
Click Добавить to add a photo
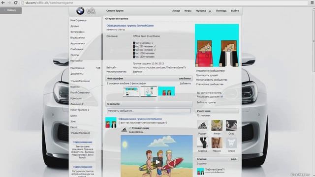coord(185,84)
